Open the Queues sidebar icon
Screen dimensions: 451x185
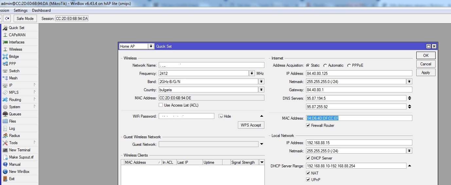(x=5, y=114)
